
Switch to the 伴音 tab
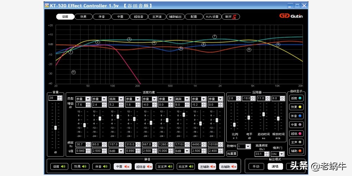point(102,17)
